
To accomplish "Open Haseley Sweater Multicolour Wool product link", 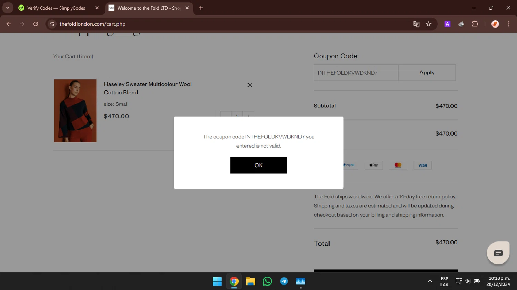I will 148,88.
